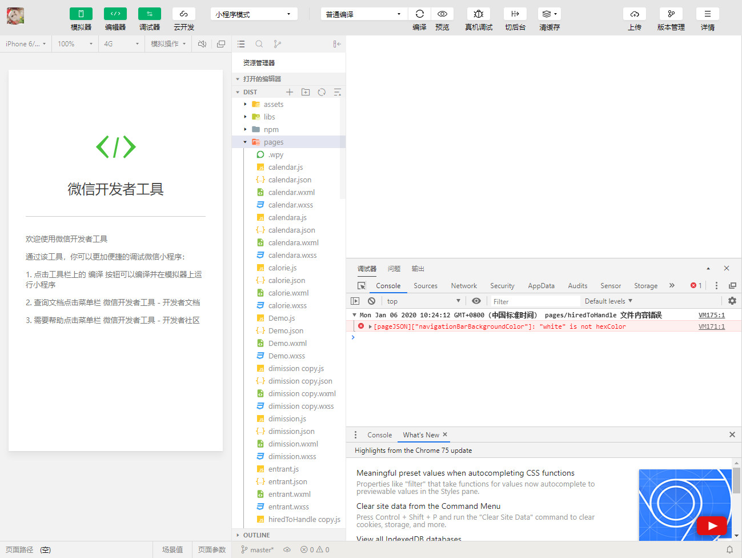The width and height of the screenshot is (742, 558).
Task: Toggle the debugger panel button
Action: tap(149, 14)
